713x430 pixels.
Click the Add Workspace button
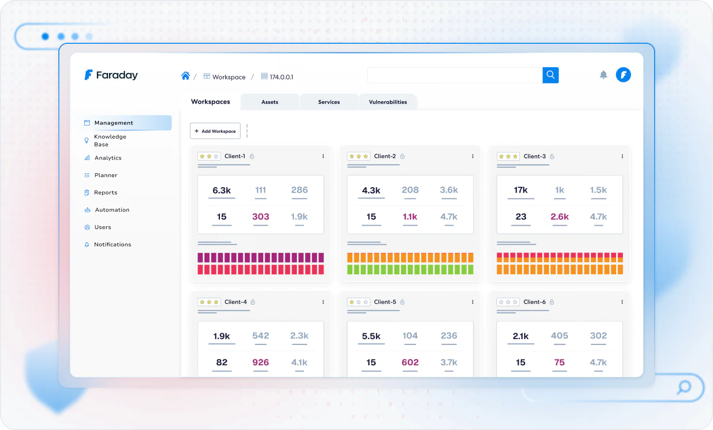215,131
